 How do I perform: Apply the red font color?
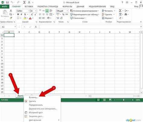[x=30, y=18]
